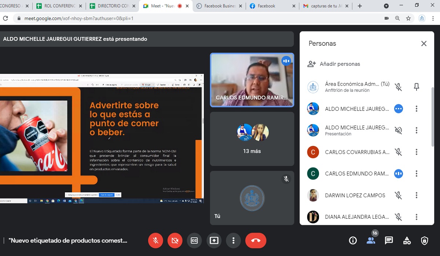
Task: Open host controls shield lock icon
Action: coord(425,241)
